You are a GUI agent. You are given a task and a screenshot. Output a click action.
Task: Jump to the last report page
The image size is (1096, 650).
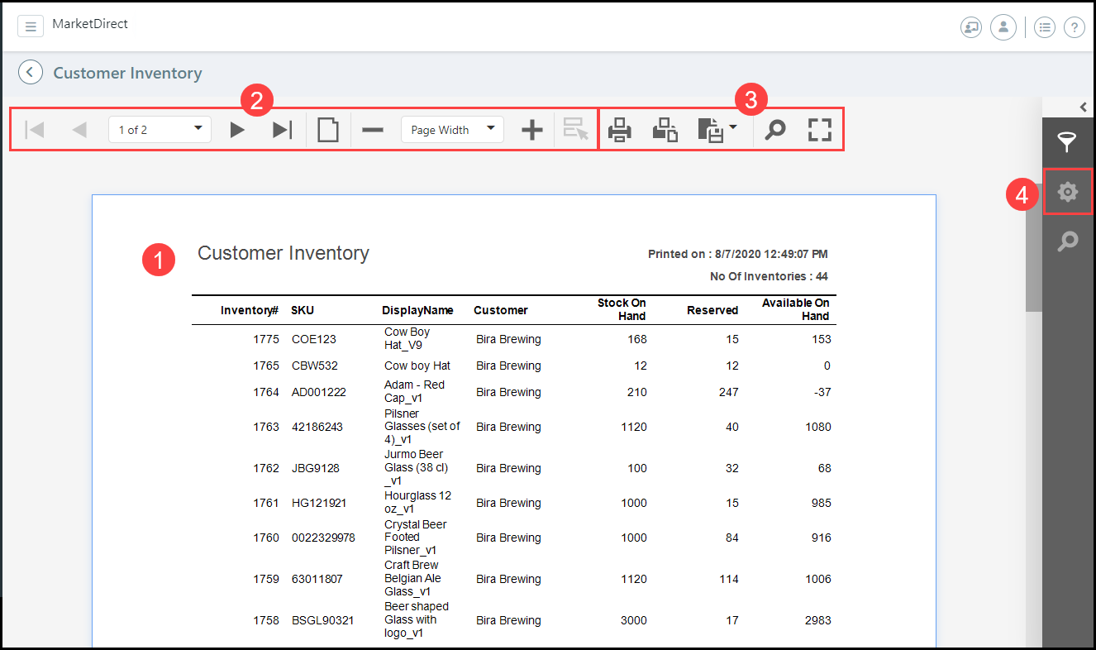coord(283,130)
